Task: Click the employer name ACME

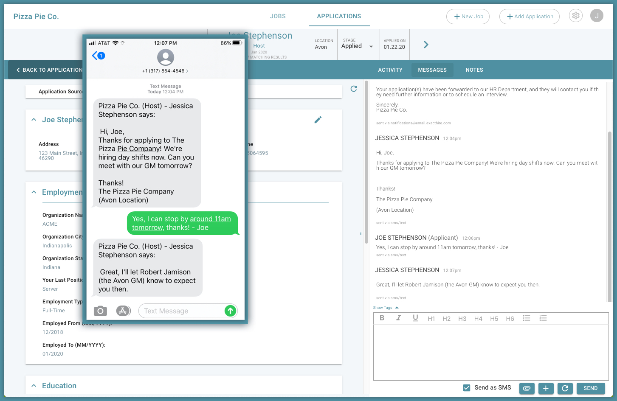Action: pos(50,224)
